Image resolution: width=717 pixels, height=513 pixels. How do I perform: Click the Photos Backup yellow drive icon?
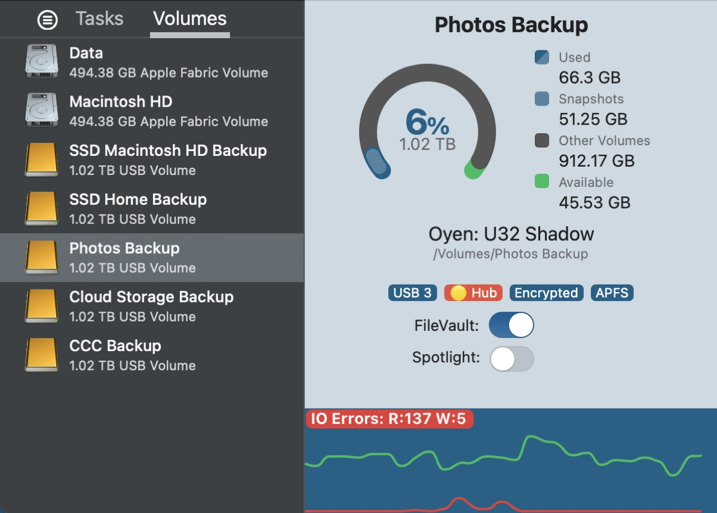point(41,257)
